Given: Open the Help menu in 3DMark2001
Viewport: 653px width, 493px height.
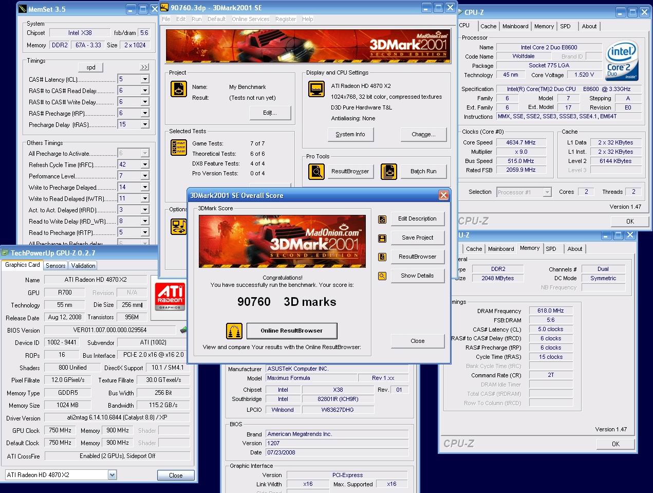Looking at the screenshot, I should point(307,19).
